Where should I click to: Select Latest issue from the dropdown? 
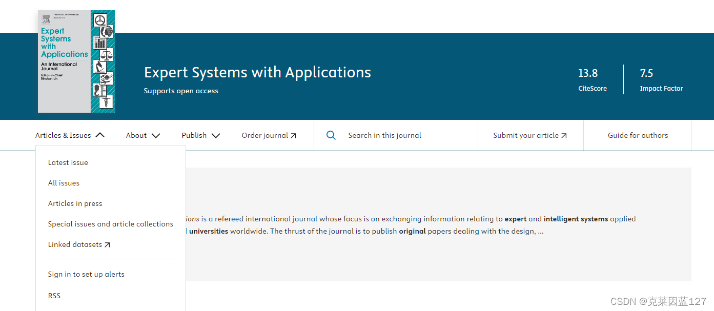click(68, 162)
